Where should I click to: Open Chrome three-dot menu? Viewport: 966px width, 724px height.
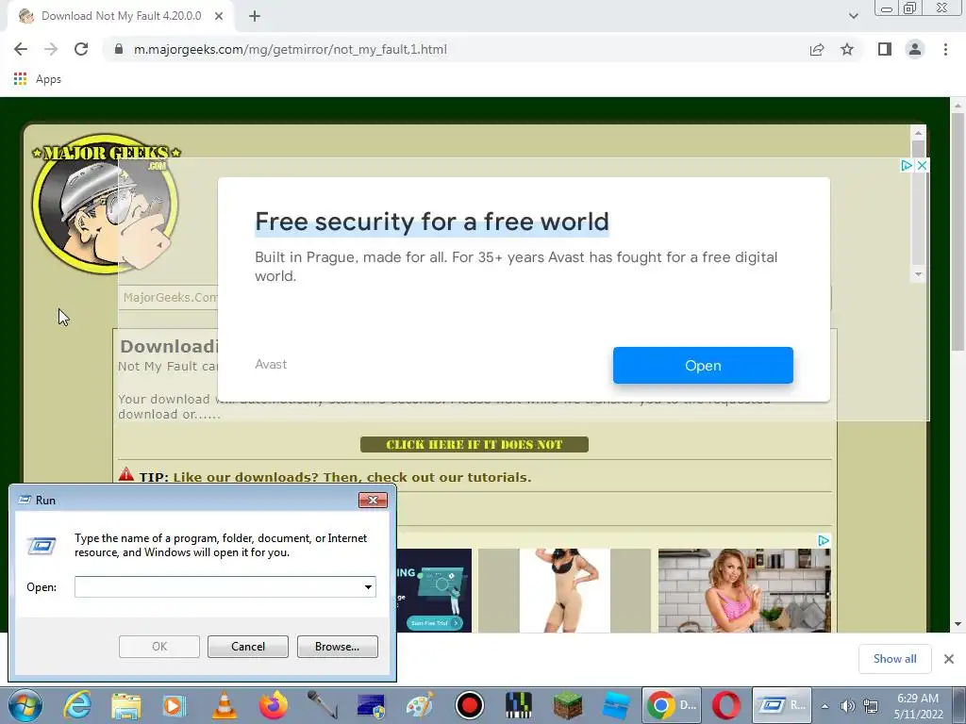point(945,49)
